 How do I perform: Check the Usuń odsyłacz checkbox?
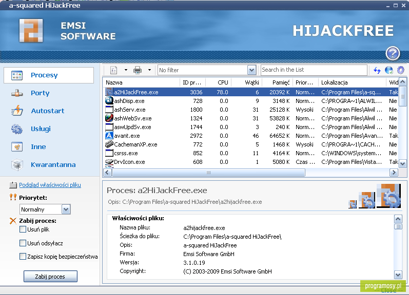coord(23,243)
